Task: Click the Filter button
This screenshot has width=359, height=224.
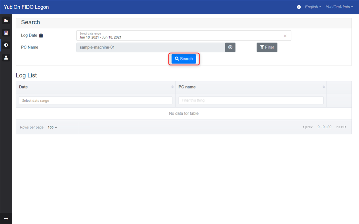Action: [x=267, y=47]
